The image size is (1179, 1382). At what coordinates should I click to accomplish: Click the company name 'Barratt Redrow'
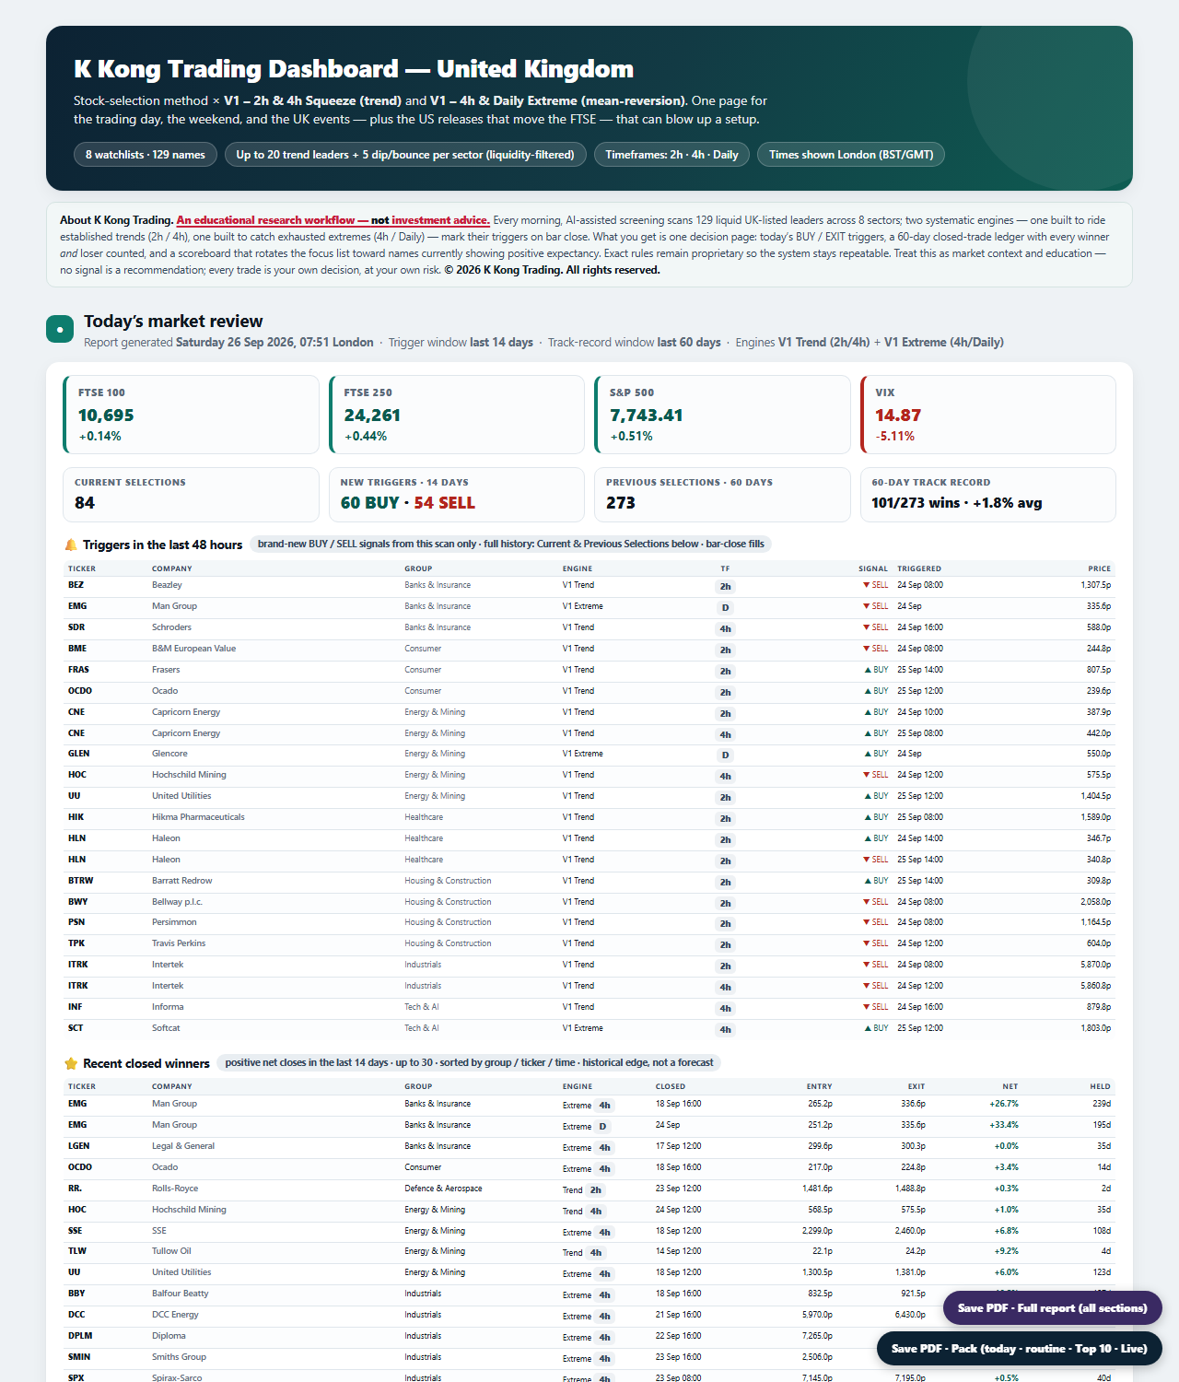[x=181, y=881]
